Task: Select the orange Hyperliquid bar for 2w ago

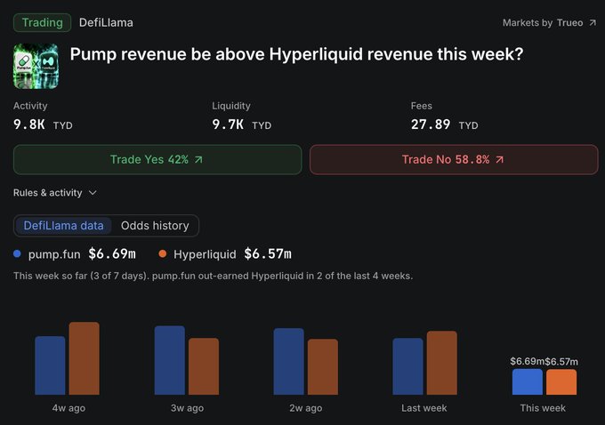Action: click(x=323, y=367)
